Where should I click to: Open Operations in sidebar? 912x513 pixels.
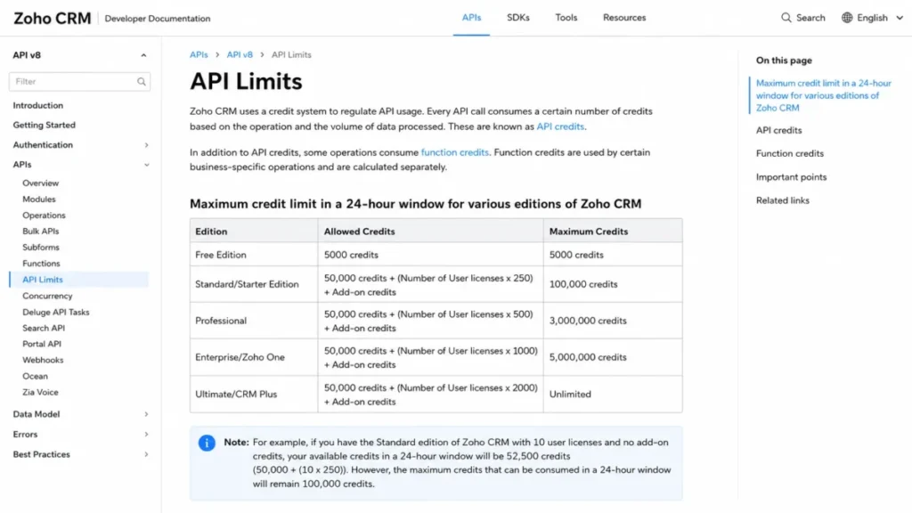44,216
